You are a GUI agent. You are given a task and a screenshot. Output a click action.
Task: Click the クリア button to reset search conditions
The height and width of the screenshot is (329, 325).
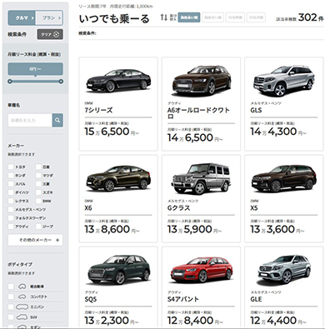click(x=50, y=34)
